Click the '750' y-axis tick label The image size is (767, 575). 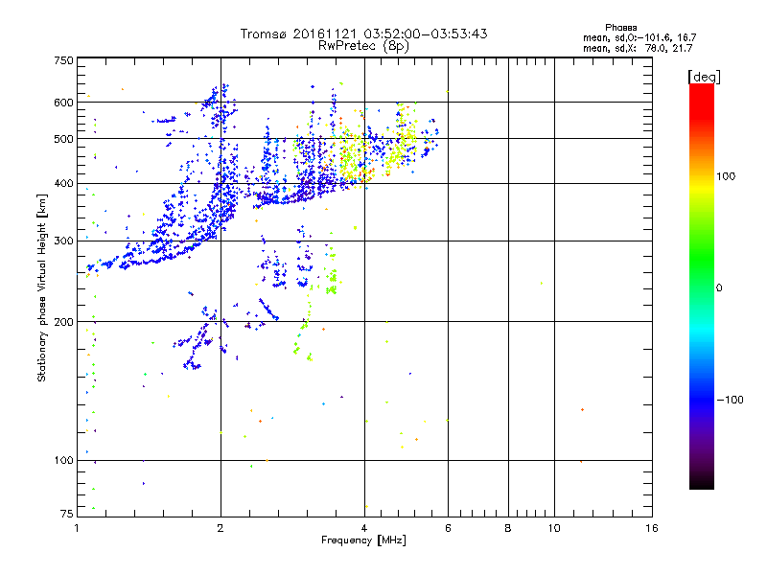(63, 60)
